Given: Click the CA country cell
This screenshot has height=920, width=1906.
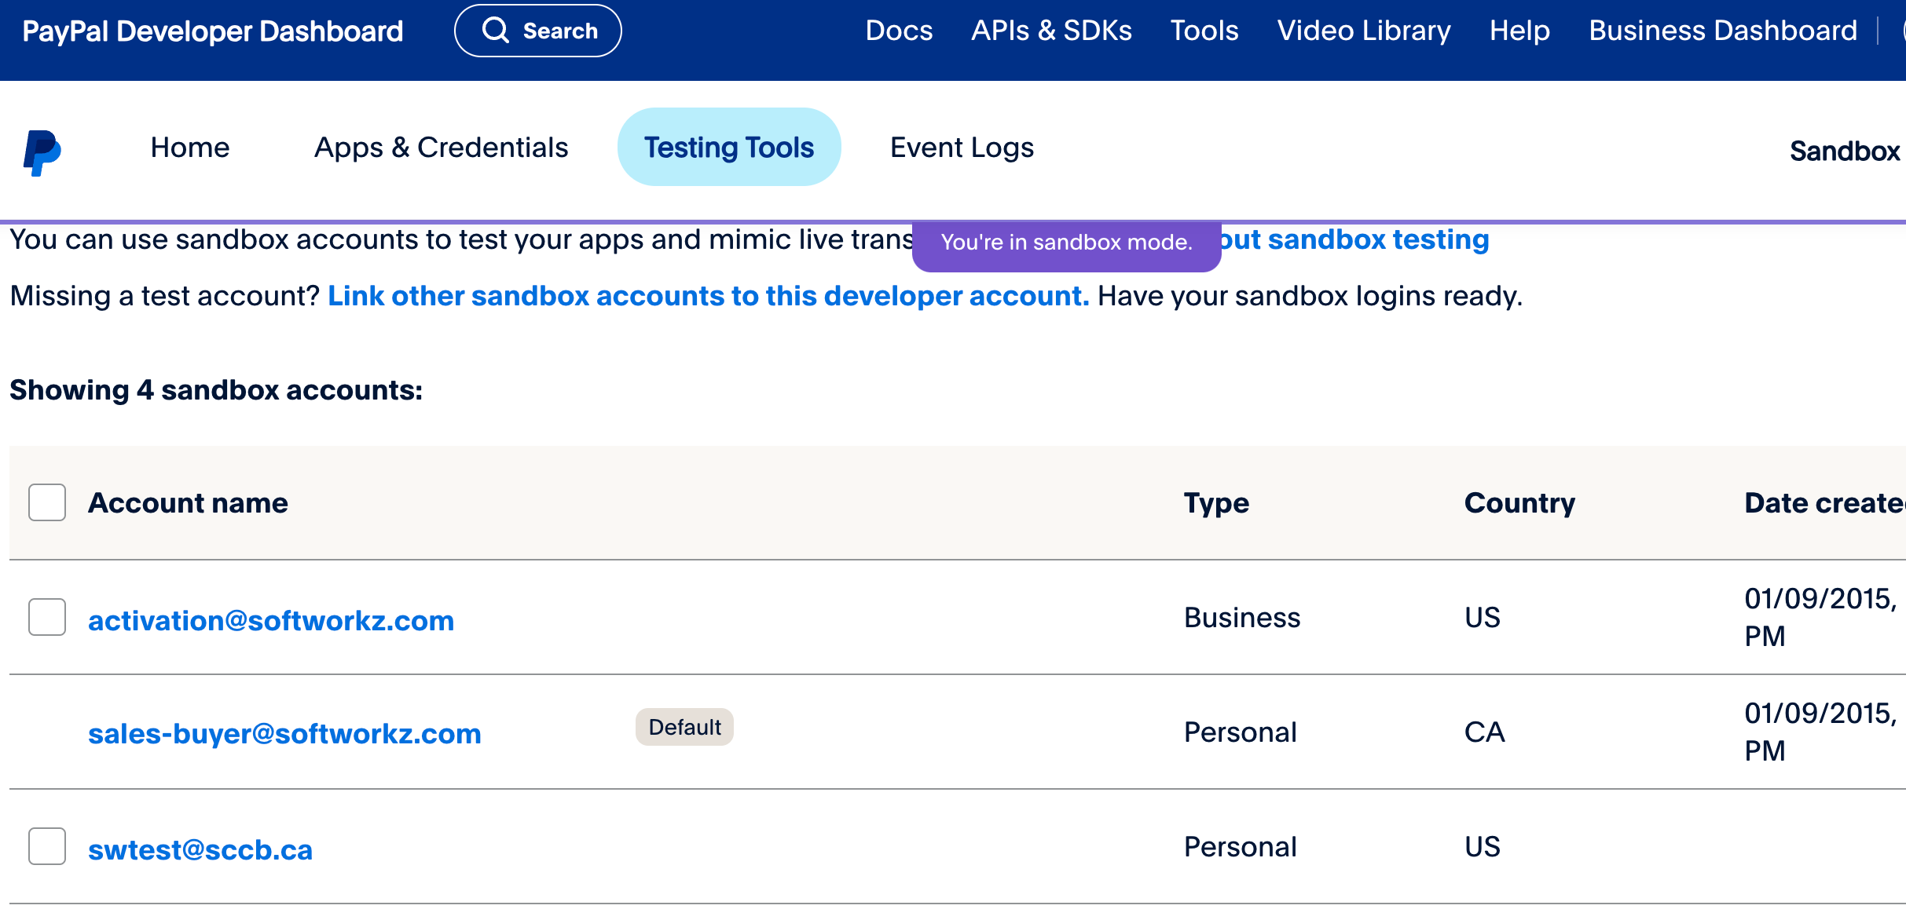Looking at the screenshot, I should coord(1484,732).
